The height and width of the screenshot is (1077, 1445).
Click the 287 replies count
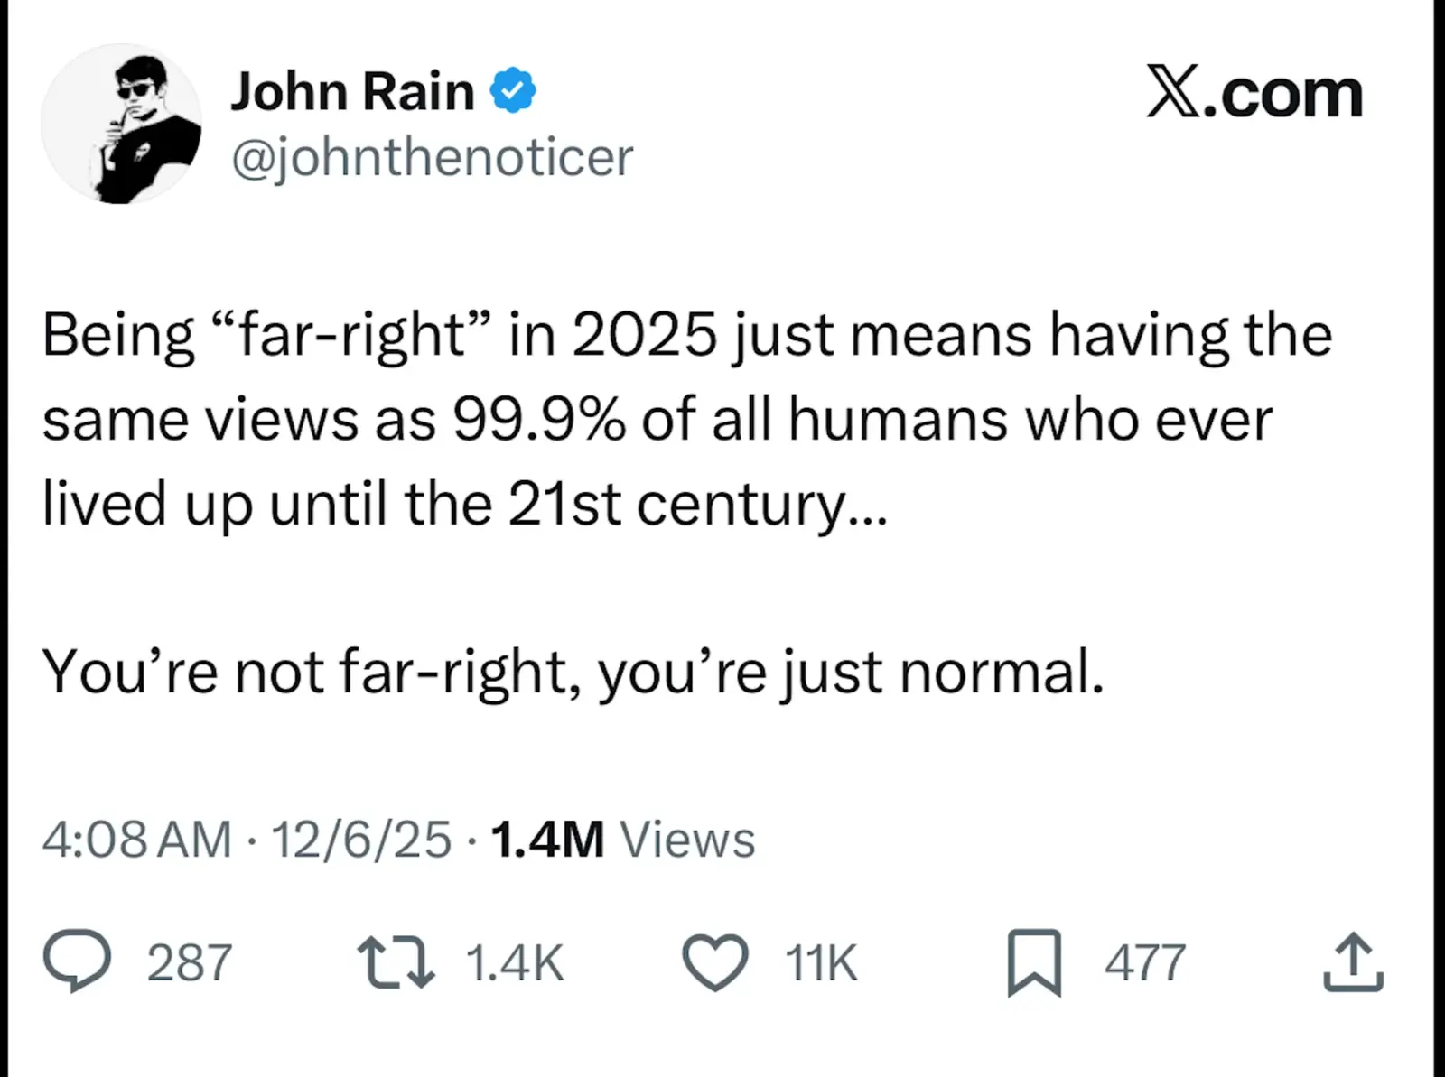[x=190, y=962]
